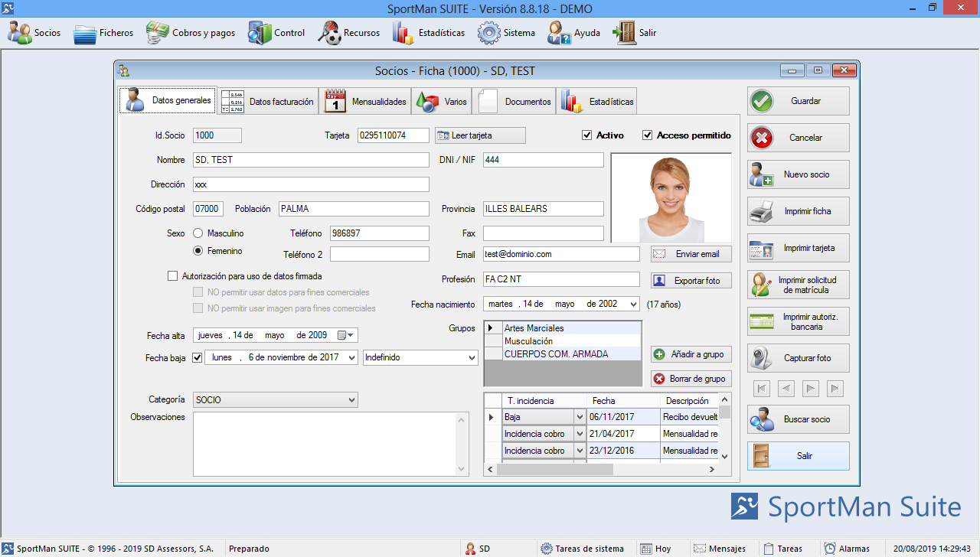This screenshot has height=557, width=980.
Task: Open Sistema gear icon in main toolbar
Action: point(489,33)
